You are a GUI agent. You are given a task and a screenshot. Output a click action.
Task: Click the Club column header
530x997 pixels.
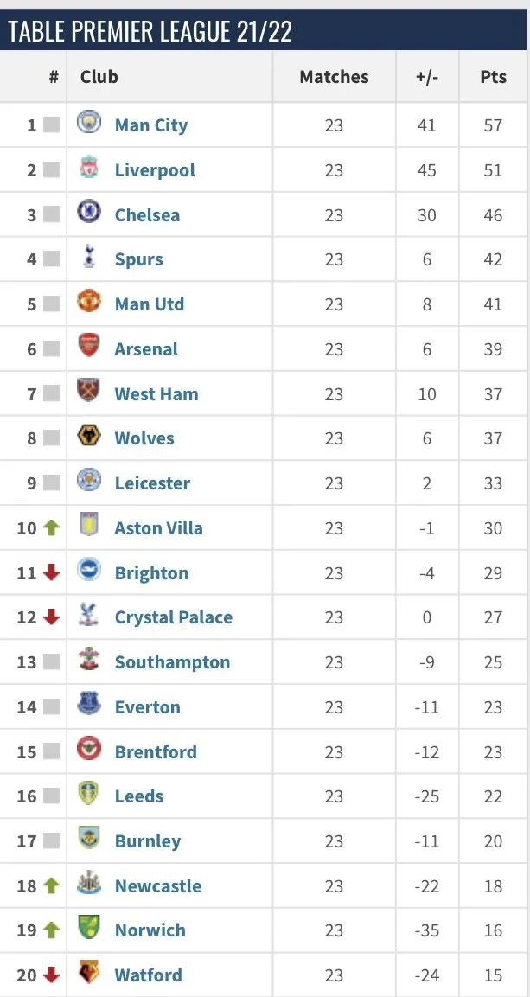click(x=99, y=77)
